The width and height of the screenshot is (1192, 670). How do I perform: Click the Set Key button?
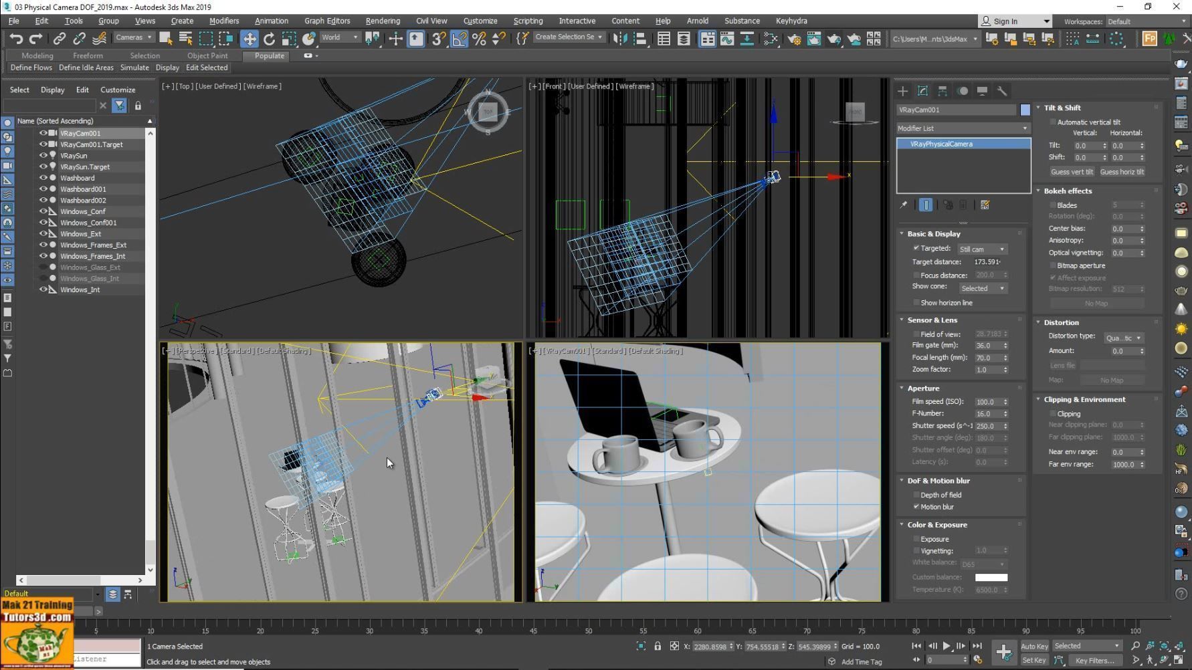(x=1034, y=661)
